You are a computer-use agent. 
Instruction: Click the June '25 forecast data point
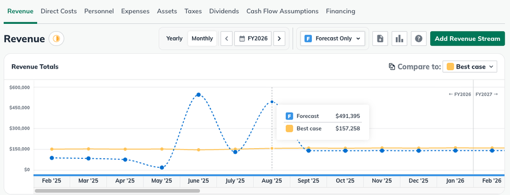pos(198,95)
